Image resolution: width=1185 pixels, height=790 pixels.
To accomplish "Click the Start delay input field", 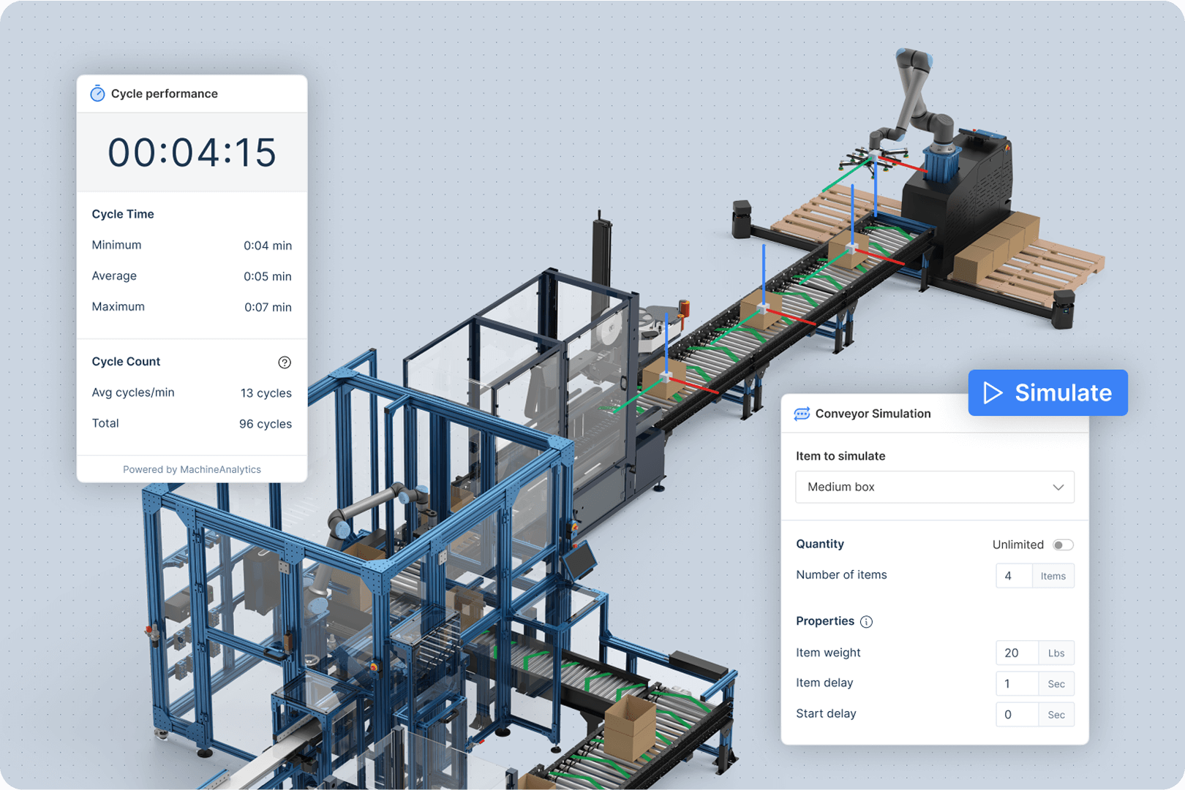I will click(1016, 714).
